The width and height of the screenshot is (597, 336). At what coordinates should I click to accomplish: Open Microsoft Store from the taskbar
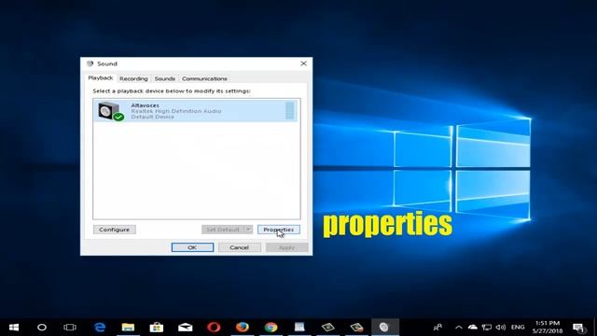pos(157,328)
